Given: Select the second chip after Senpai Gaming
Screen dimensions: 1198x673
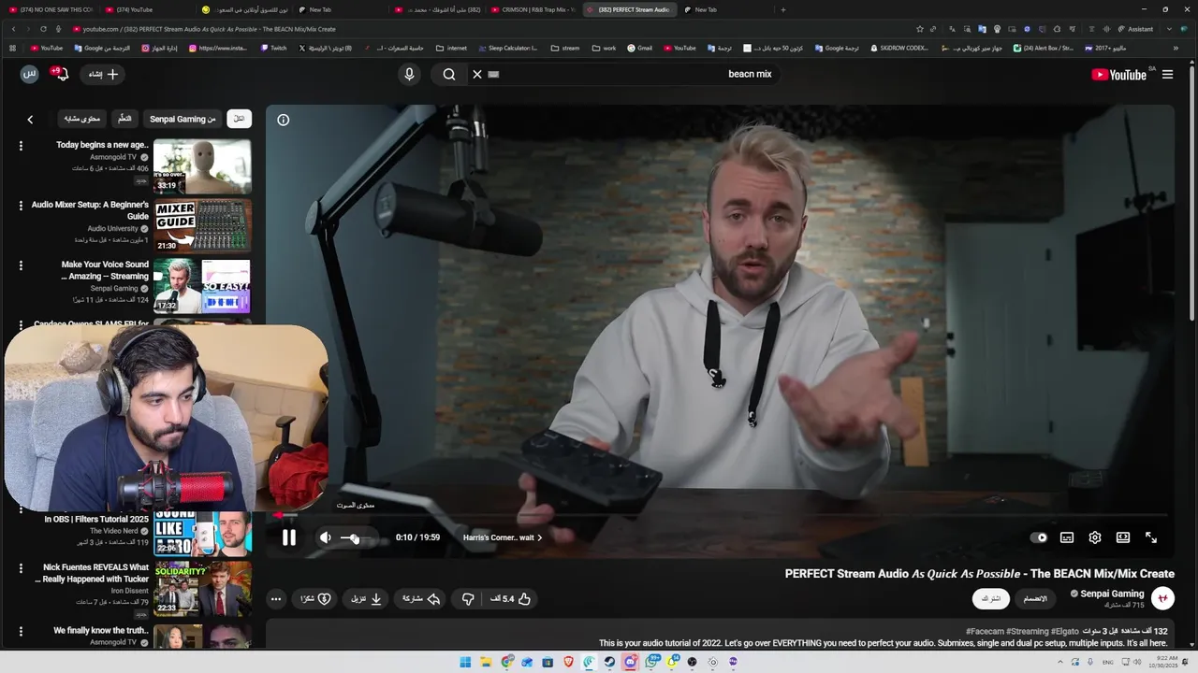Looking at the screenshot, I should (124, 119).
